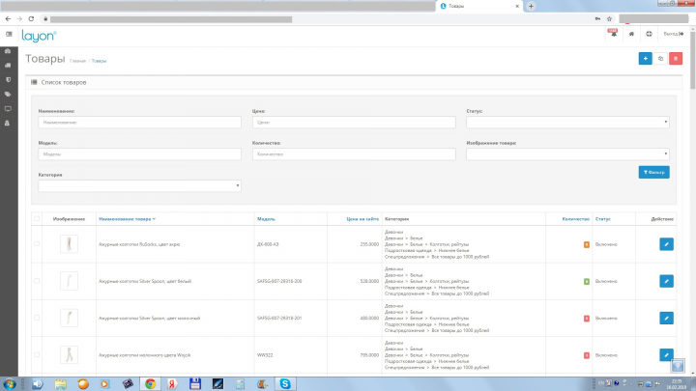Click the browser back arrow
This screenshot has height=391, width=696.
[x=8, y=19]
